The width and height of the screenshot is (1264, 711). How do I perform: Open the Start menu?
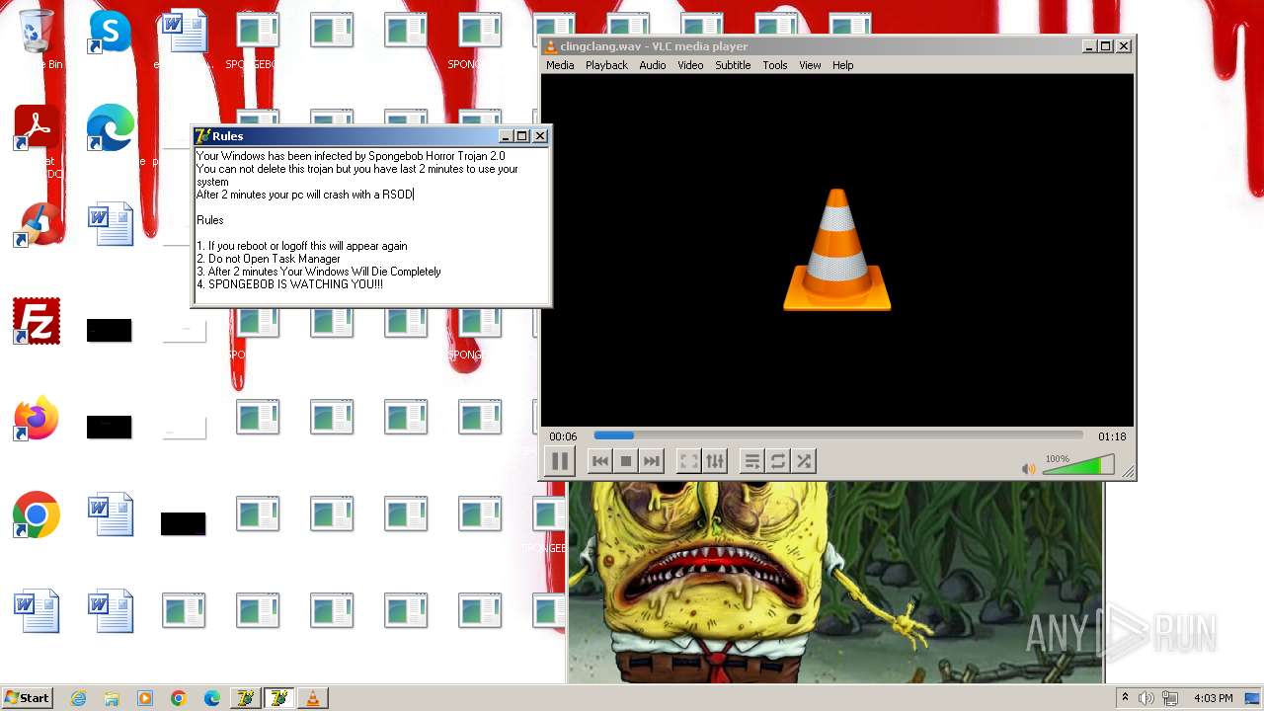[28, 698]
